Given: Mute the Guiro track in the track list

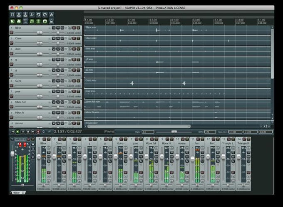Looking at the screenshot, I should [74, 81].
